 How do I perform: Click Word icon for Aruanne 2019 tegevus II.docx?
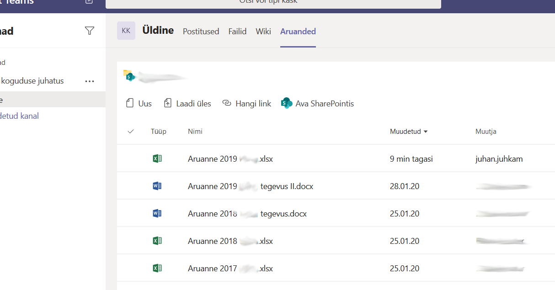pyautogui.click(x=157, y=186)
